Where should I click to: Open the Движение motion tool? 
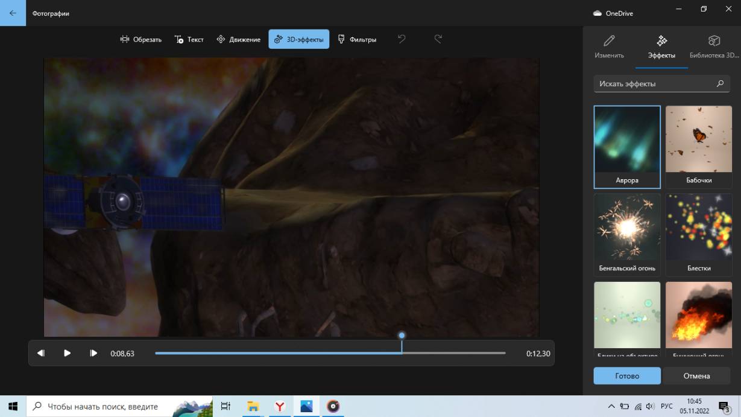[239, 39]
